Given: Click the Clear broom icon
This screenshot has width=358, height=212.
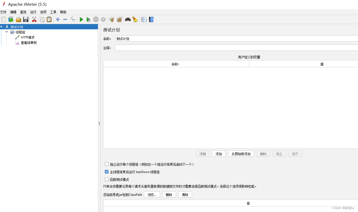Looking at the screenshot, I should pos(112,19).
